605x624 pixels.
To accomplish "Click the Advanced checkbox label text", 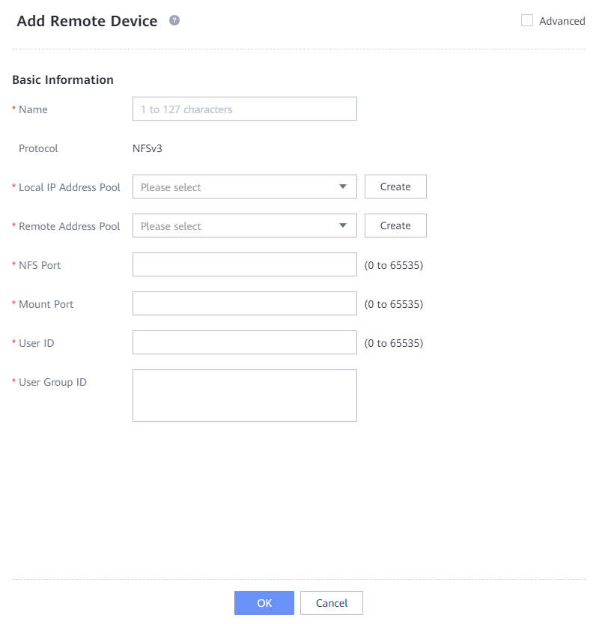I will click(562, 21).
